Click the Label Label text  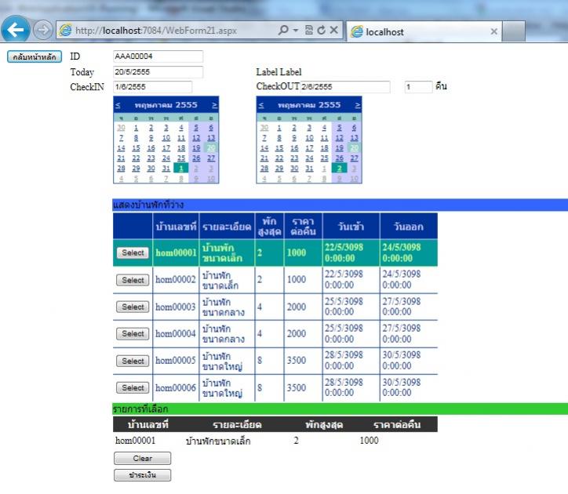[279, 71]
